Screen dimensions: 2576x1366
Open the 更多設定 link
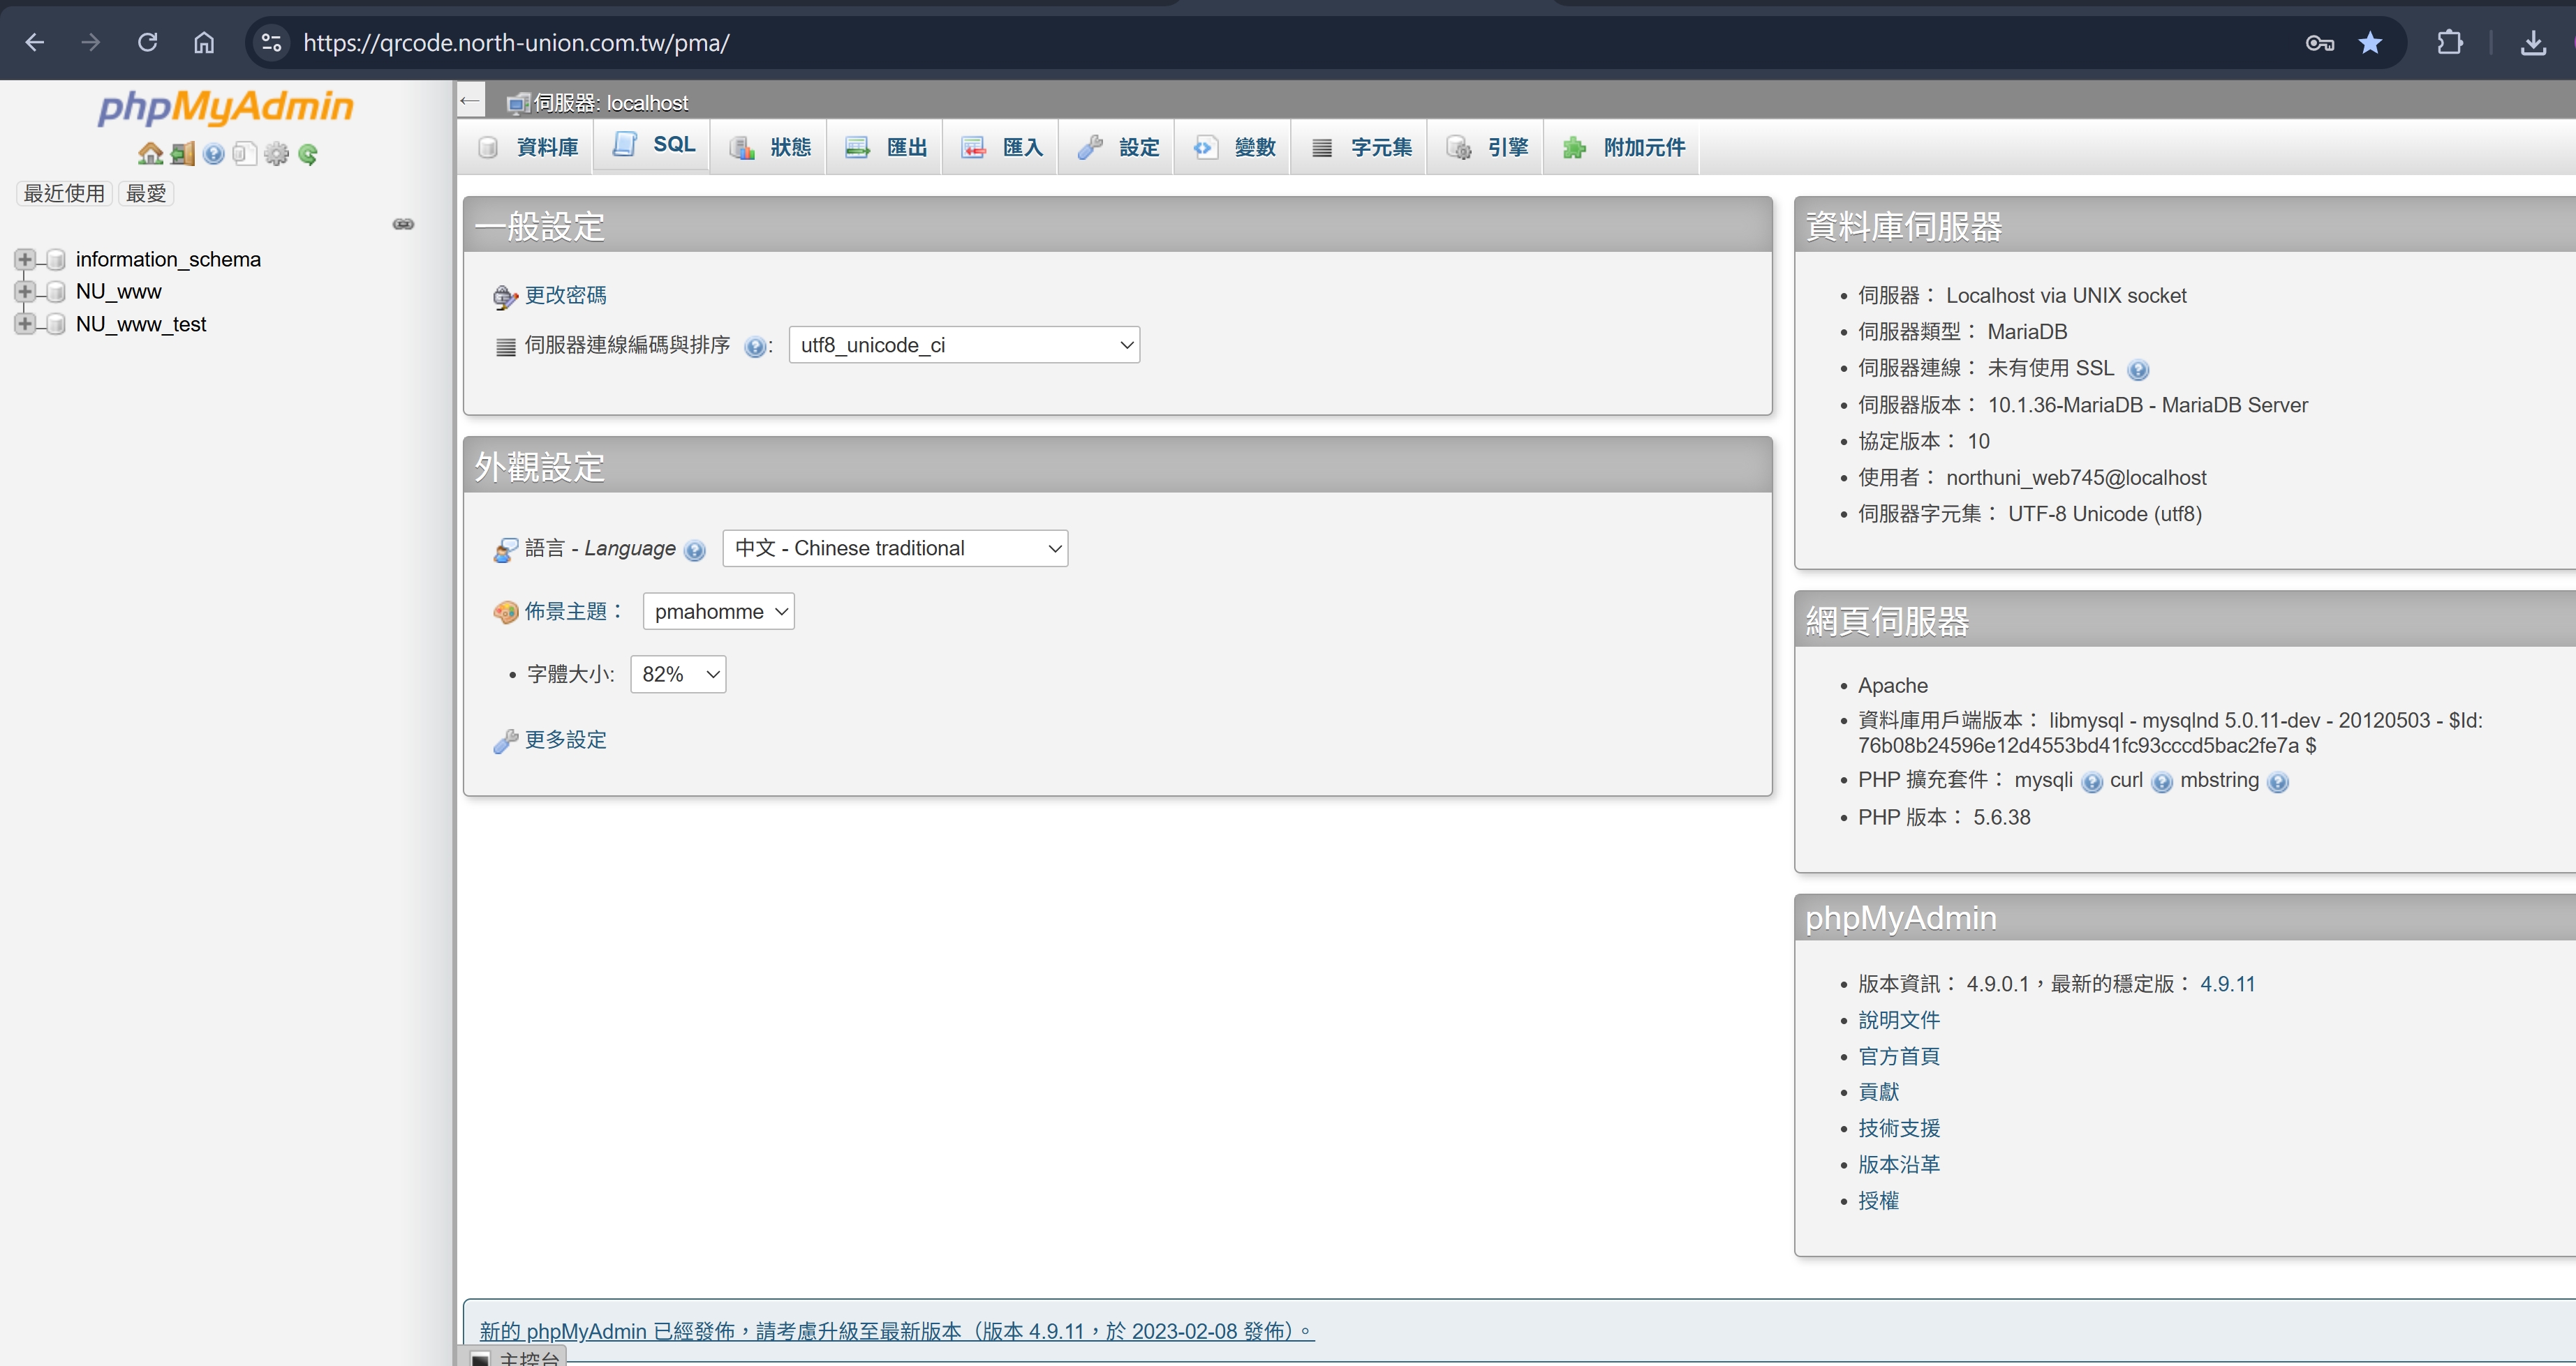pyautogui.click(x=566, y=740)
